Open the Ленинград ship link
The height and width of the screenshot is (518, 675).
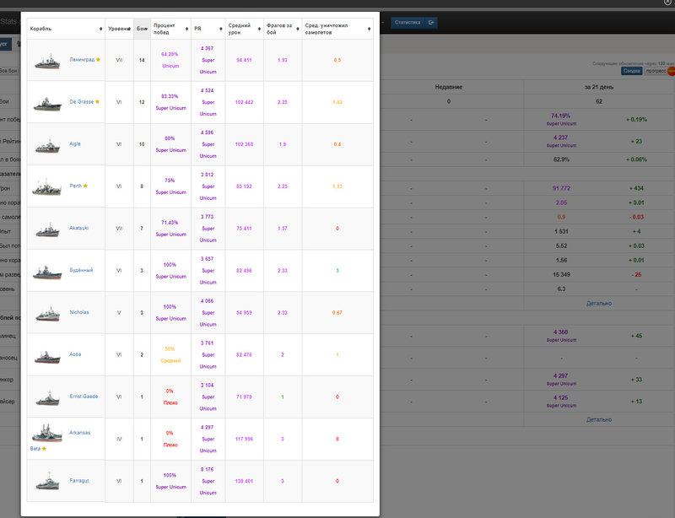[82, 60]
